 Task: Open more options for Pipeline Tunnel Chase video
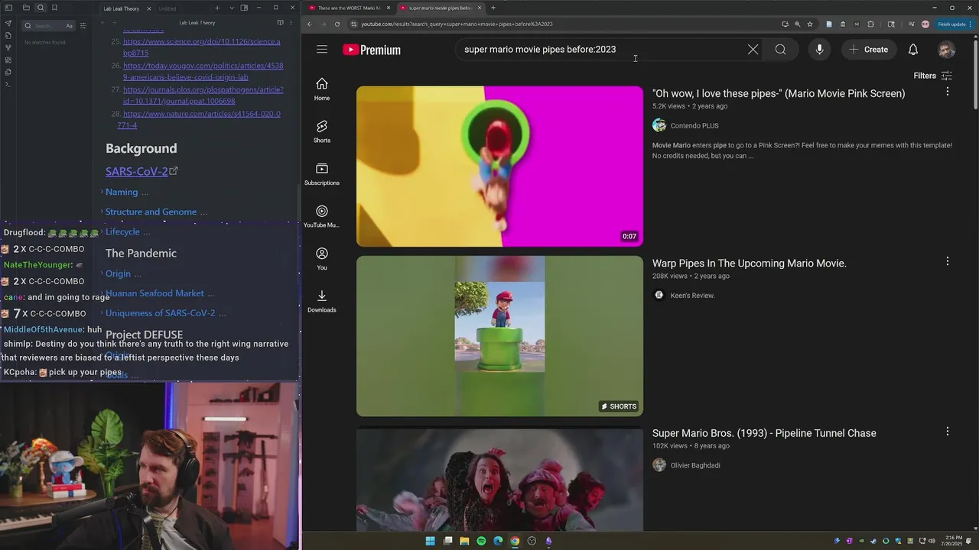point(947,431)
